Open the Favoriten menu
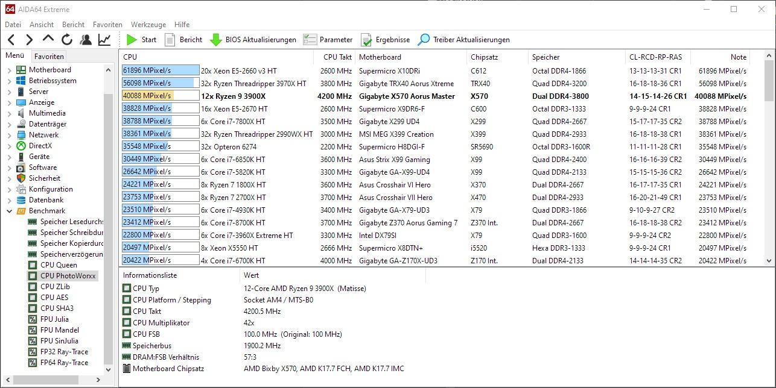 coord(107,25)
